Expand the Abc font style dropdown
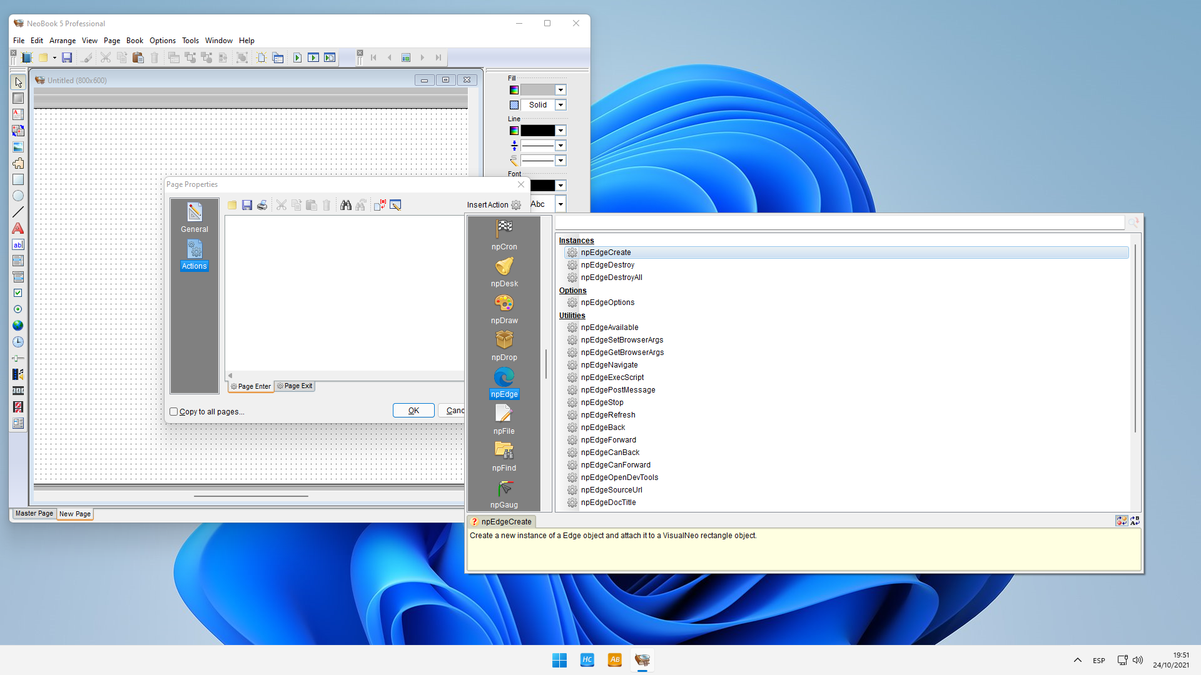1201x675 pixels. point(560,204)
